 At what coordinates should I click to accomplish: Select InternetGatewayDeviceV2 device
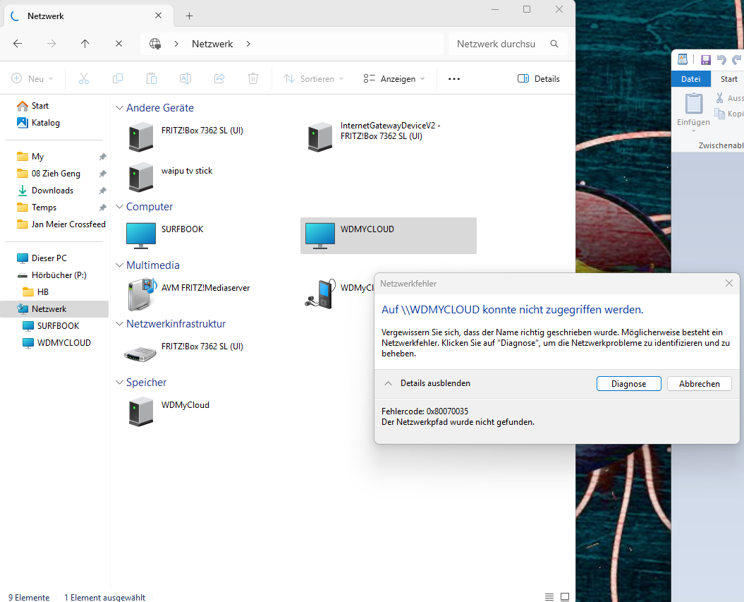point(374,137)
